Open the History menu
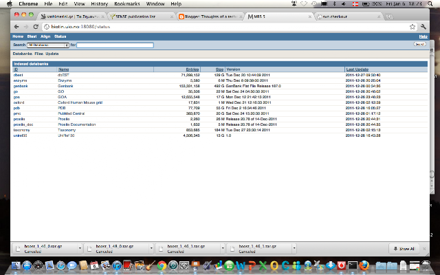440x275 pixels. [x=99, y=3]
